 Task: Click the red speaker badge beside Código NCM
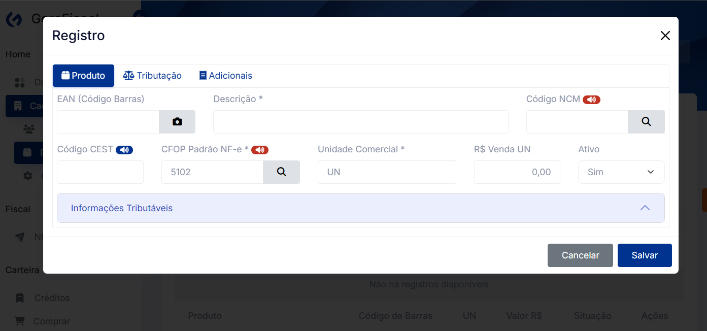coord(591,100)
